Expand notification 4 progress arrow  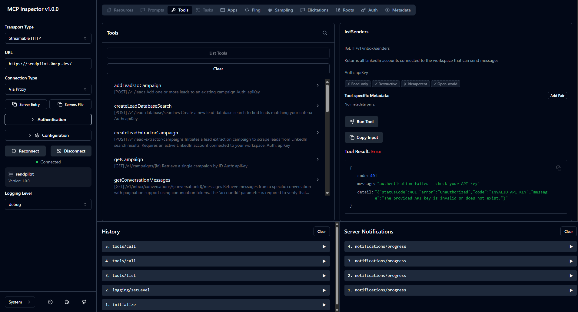tap(571, 247)
